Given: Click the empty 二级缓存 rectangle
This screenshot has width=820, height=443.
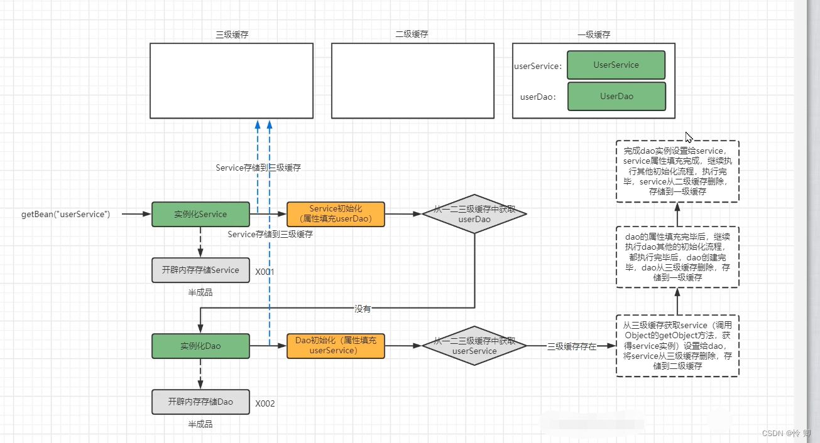Looking at the screenshot, I should (x=413, y=80).
